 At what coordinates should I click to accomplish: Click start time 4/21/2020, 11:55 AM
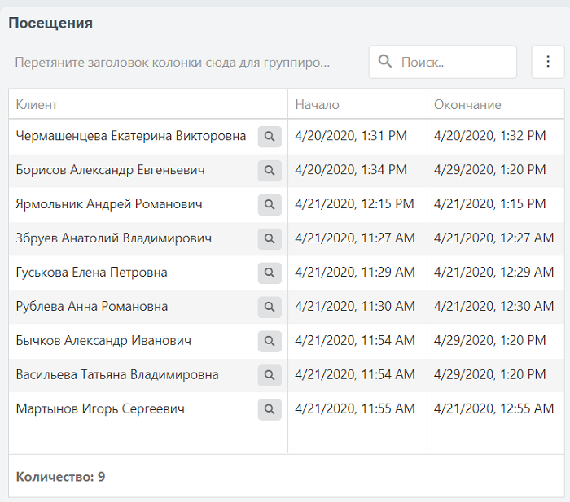[x=355, y=409]
